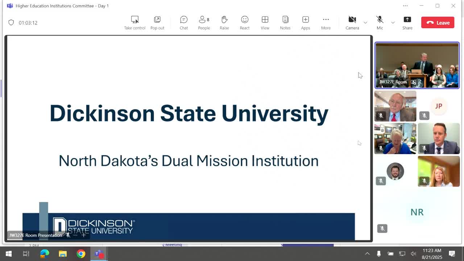Open the View layout options
This screenshot has height=261, width=464.
pyautogui.click(x=265, y=23)
